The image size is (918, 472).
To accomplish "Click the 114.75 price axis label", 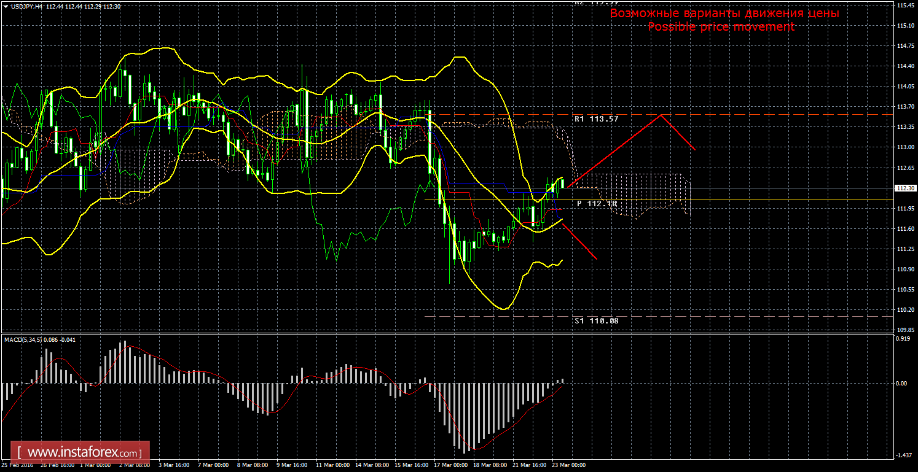I will click(906, 46).
